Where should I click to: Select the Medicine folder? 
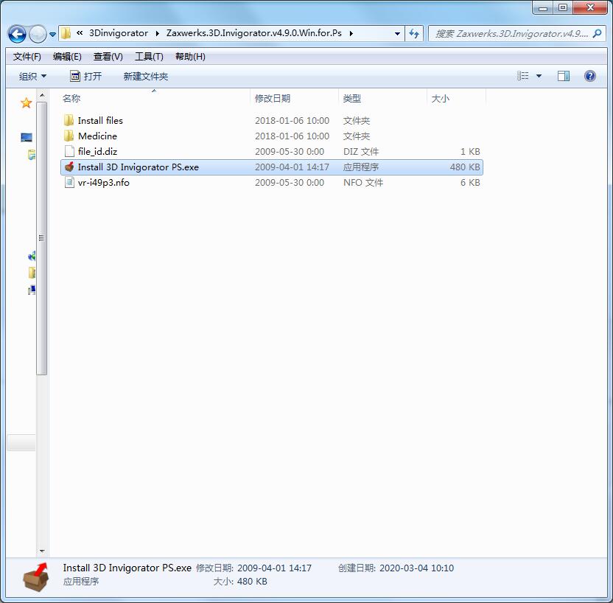point(97,136)
